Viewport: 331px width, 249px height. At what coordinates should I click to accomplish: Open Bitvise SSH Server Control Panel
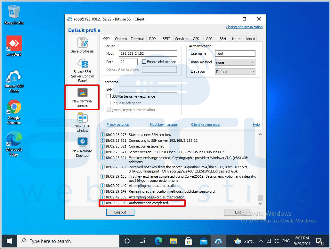(x=82, y=71)
